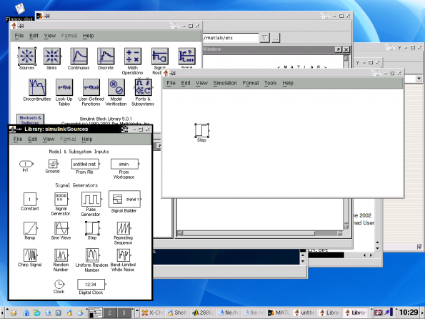The width and height of the screenshot is (425, 319).
Task: Undock the MATLAB Command Window arrow button
Action: click(x=338, y=49)
